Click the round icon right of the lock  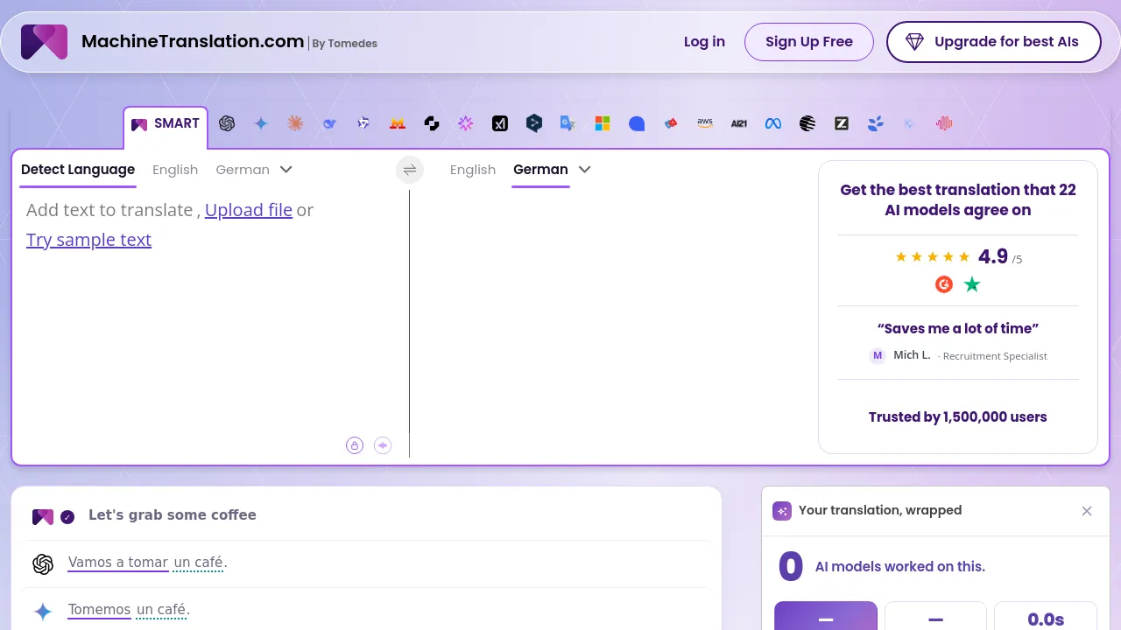click(x=383, y=445)
